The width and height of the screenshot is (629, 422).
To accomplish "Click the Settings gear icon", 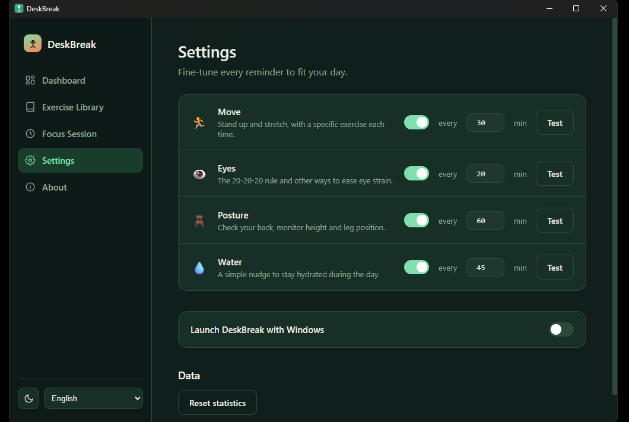I will click(x=30, y=160).
